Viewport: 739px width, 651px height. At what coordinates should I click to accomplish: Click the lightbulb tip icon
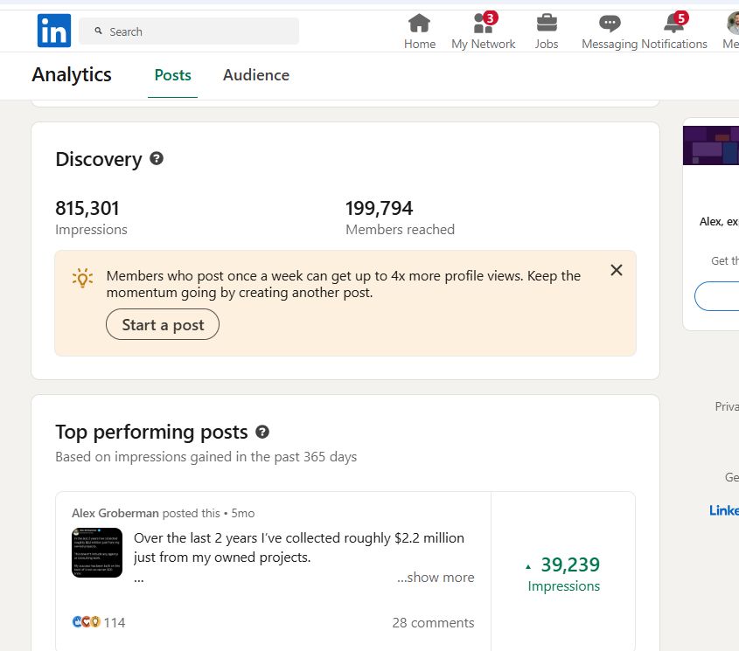82,278
